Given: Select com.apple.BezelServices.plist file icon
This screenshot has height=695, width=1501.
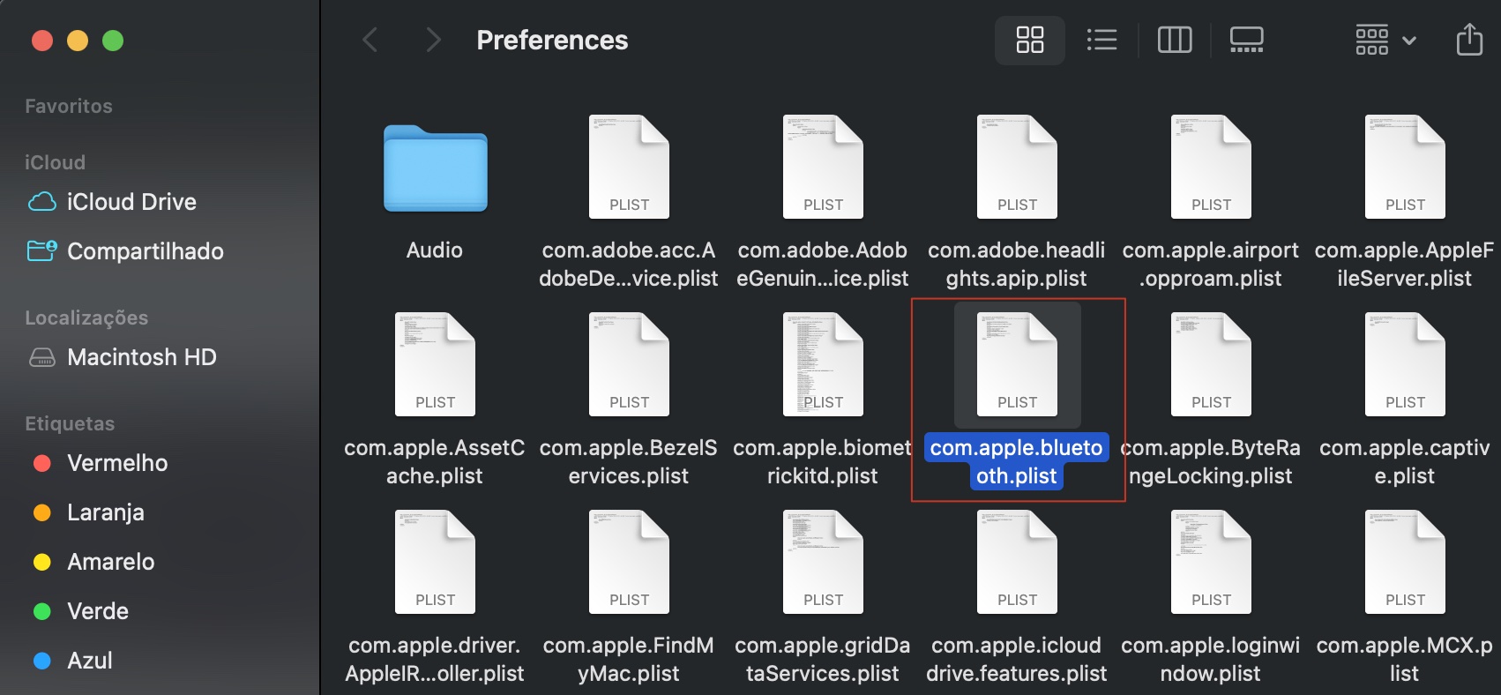Looking at the screenshot, I should (x=629, y=364).
